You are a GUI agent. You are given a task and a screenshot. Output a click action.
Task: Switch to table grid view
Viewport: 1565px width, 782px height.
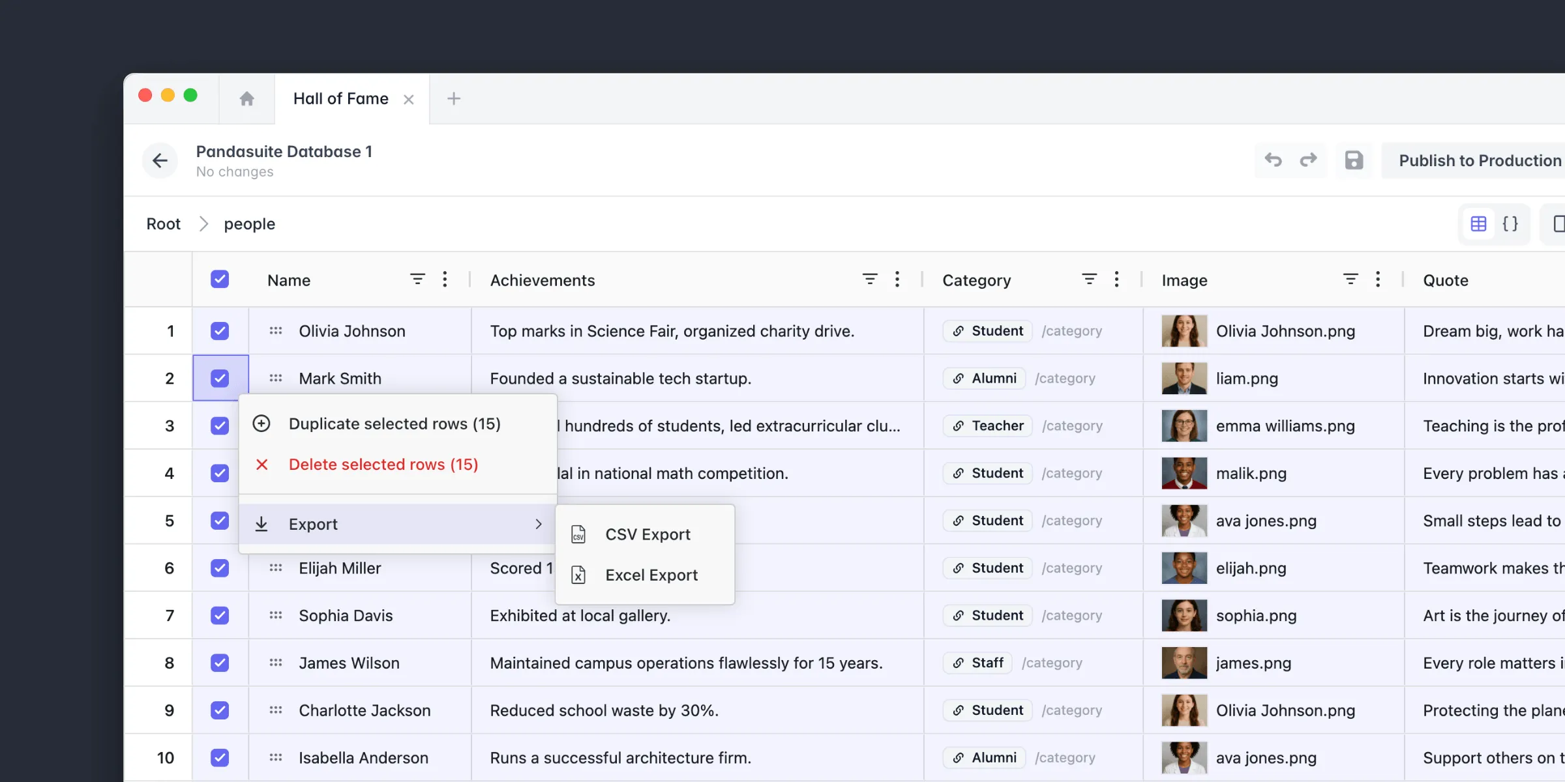click(x=1478, y=224)
